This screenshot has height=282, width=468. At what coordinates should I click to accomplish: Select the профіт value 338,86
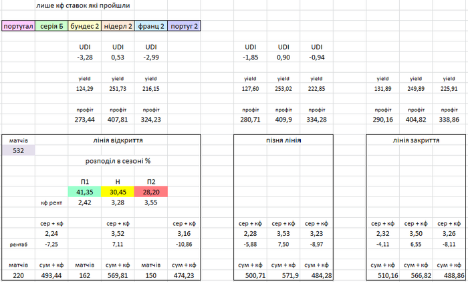click(449, 120)
